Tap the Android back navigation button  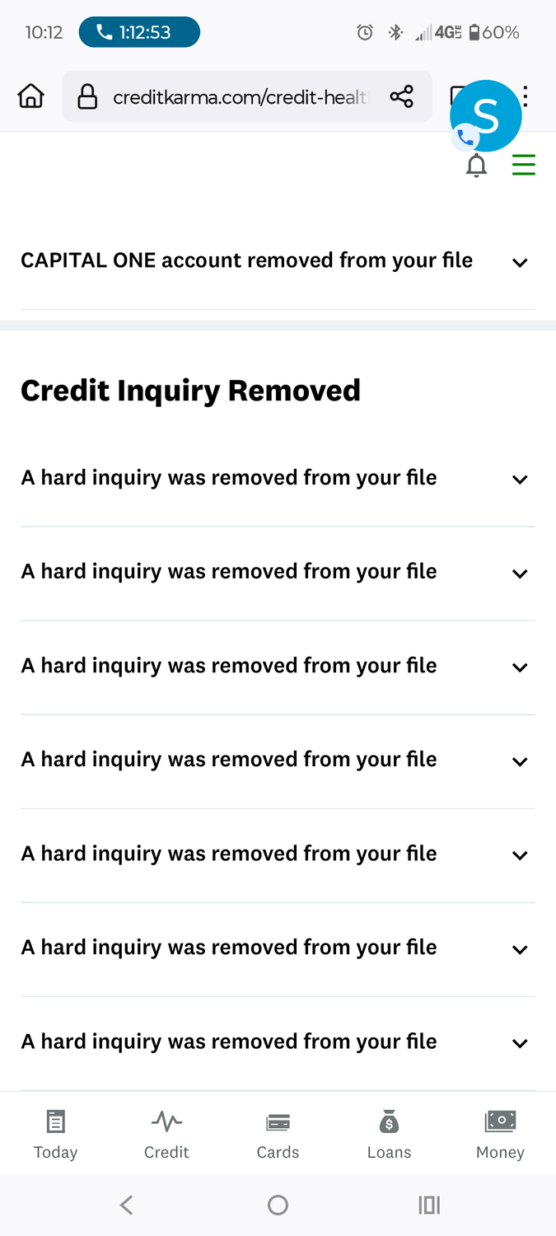[126, 1206]
